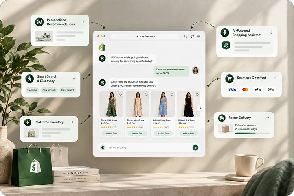Click the Shopify bag logo in store window
Screen dimensions: 294x196
tap(102, 47)
